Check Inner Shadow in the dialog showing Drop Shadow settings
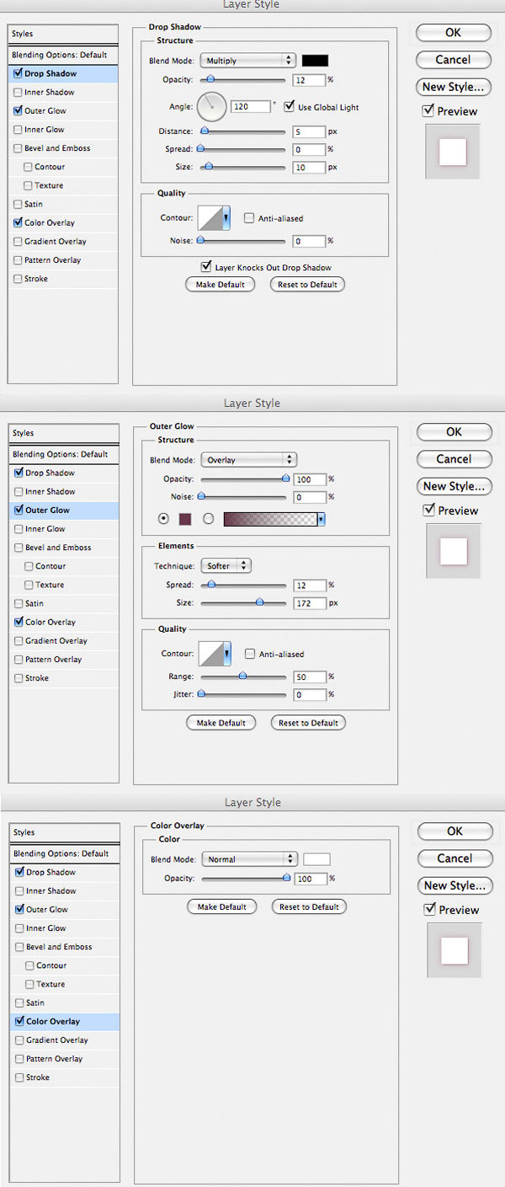This screenshot has height=1187, width=505. [x=18, y=92]
